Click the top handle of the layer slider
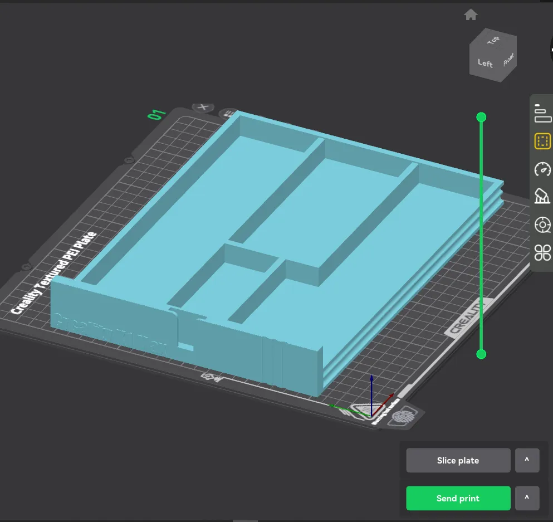The width and height of the screenshot is (553, 522). click(482, 117)
